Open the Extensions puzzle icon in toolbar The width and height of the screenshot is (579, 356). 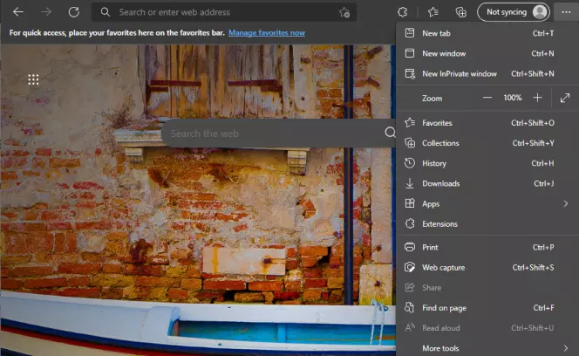(403, 12)
